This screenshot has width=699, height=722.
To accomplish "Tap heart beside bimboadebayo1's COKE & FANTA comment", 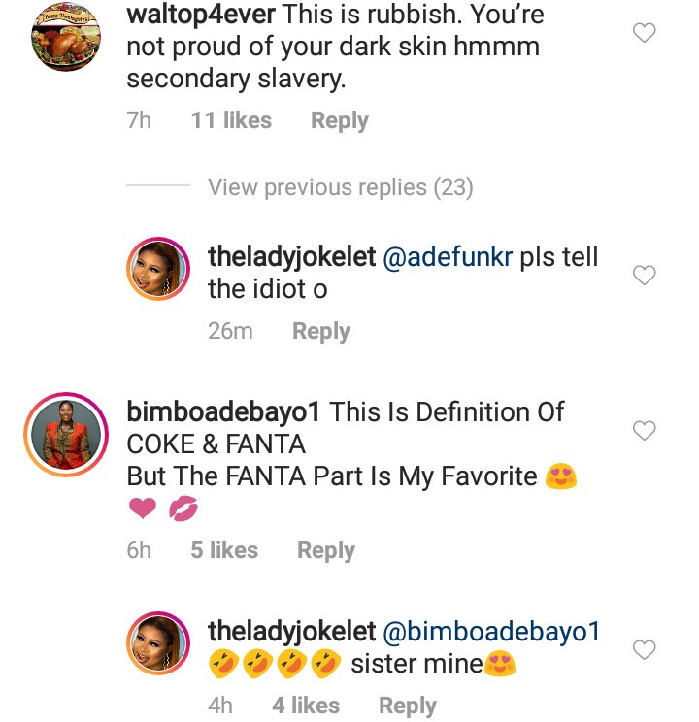I will pos(644,430).
